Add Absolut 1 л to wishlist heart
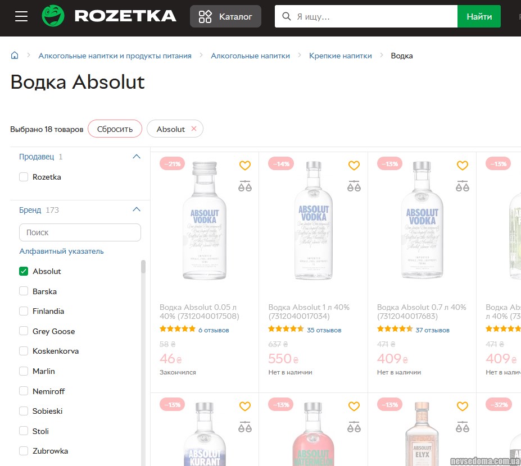 pos(354,166)
